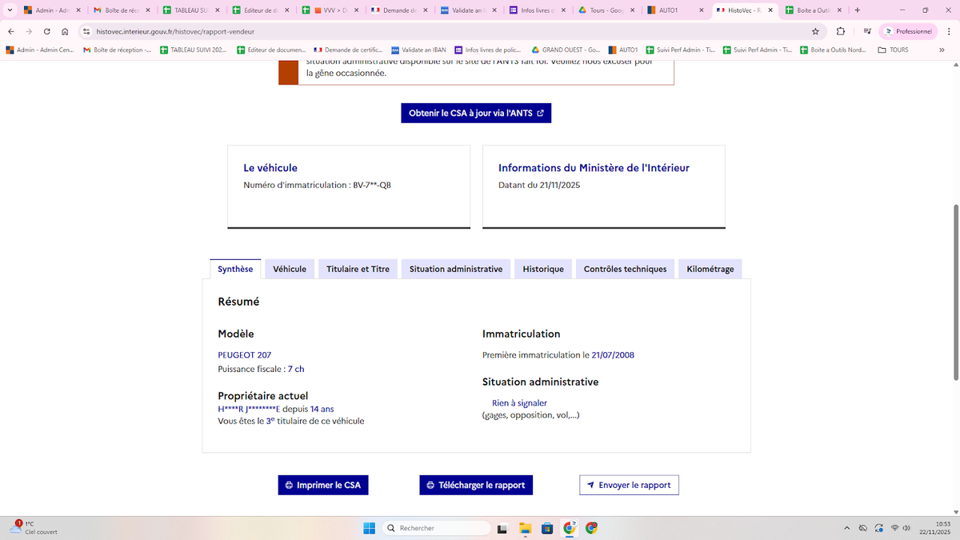Open the Contrôles techniques tab
Viewport: 960px width, 540px height.
point(625,269)
